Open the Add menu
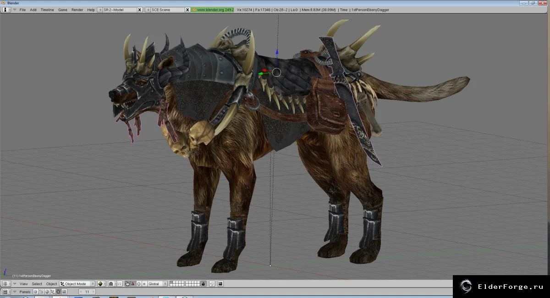 click(x=33, y=10)
